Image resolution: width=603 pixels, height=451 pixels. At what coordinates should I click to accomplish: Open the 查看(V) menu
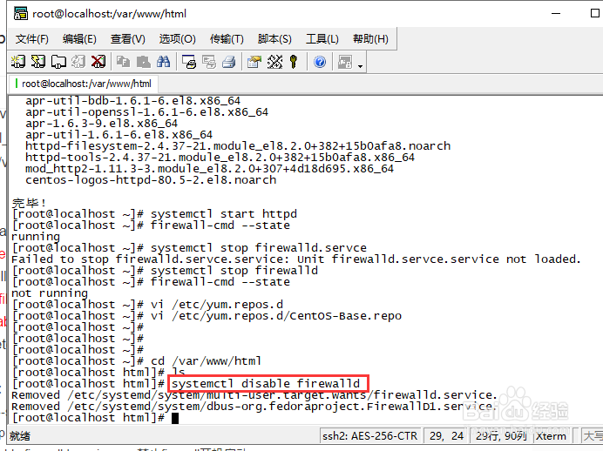point(128,39)
